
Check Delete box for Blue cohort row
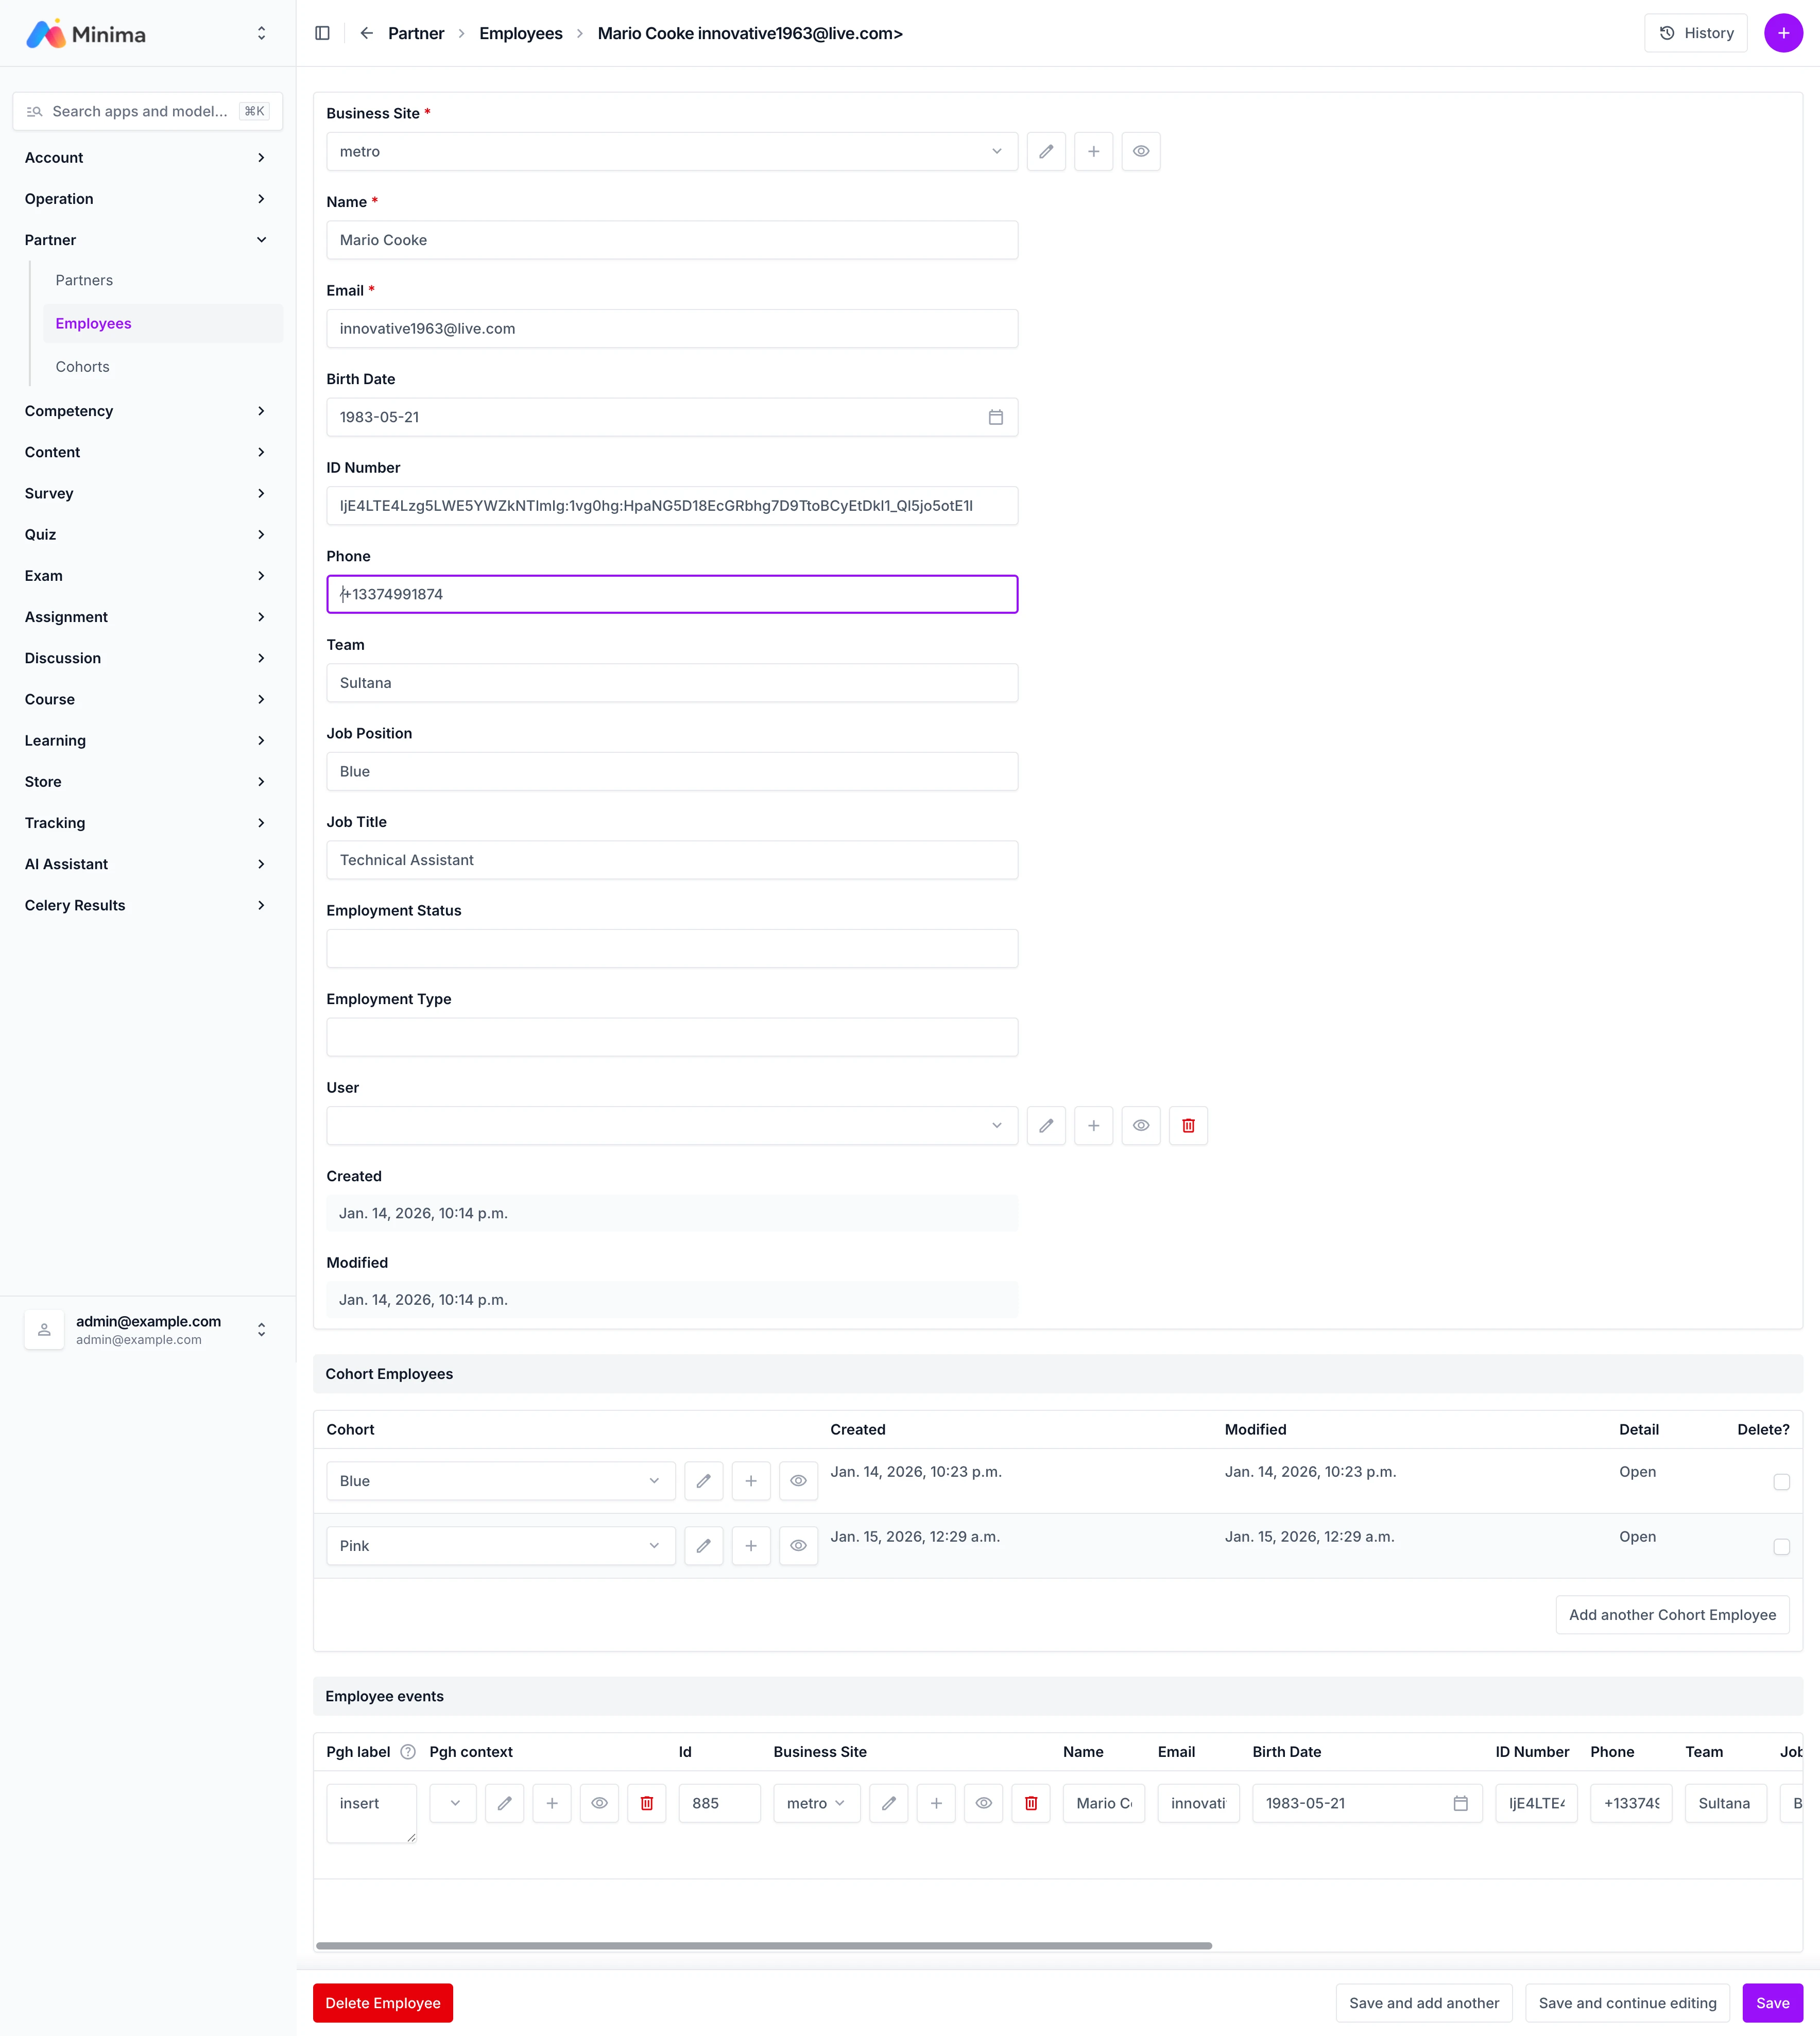click(x=1781, y=1482)
